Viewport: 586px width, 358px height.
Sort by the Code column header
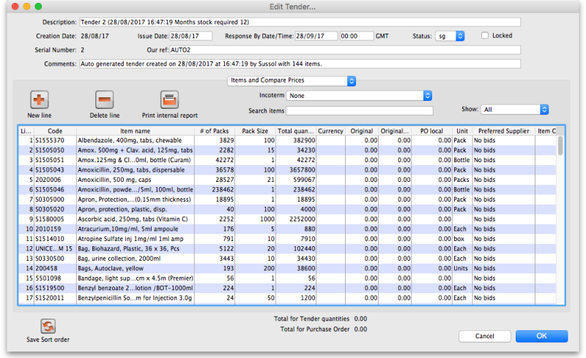(x=56, y=131)
